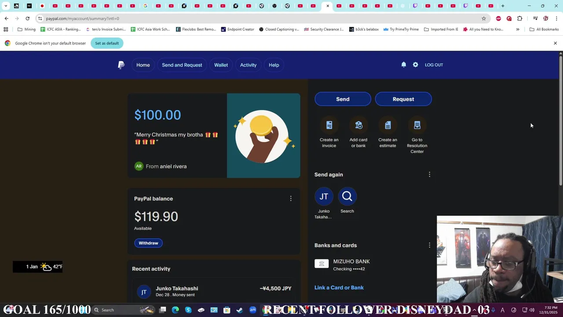Go to the Home tab
The image size is (563, 317).
pos(143,65)
